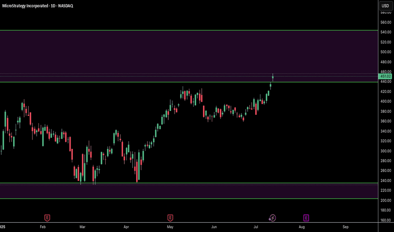Click the Sep label on time axis
Viewport: 394px width, 232px height.
click(345, 227)
